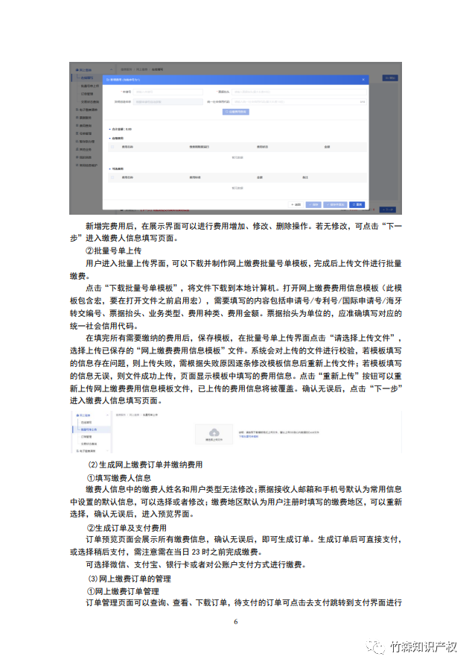Tick the header checkbox of 可选费用 table
Image resolution: width=472 pixels, height=668 pixels.
112,177
